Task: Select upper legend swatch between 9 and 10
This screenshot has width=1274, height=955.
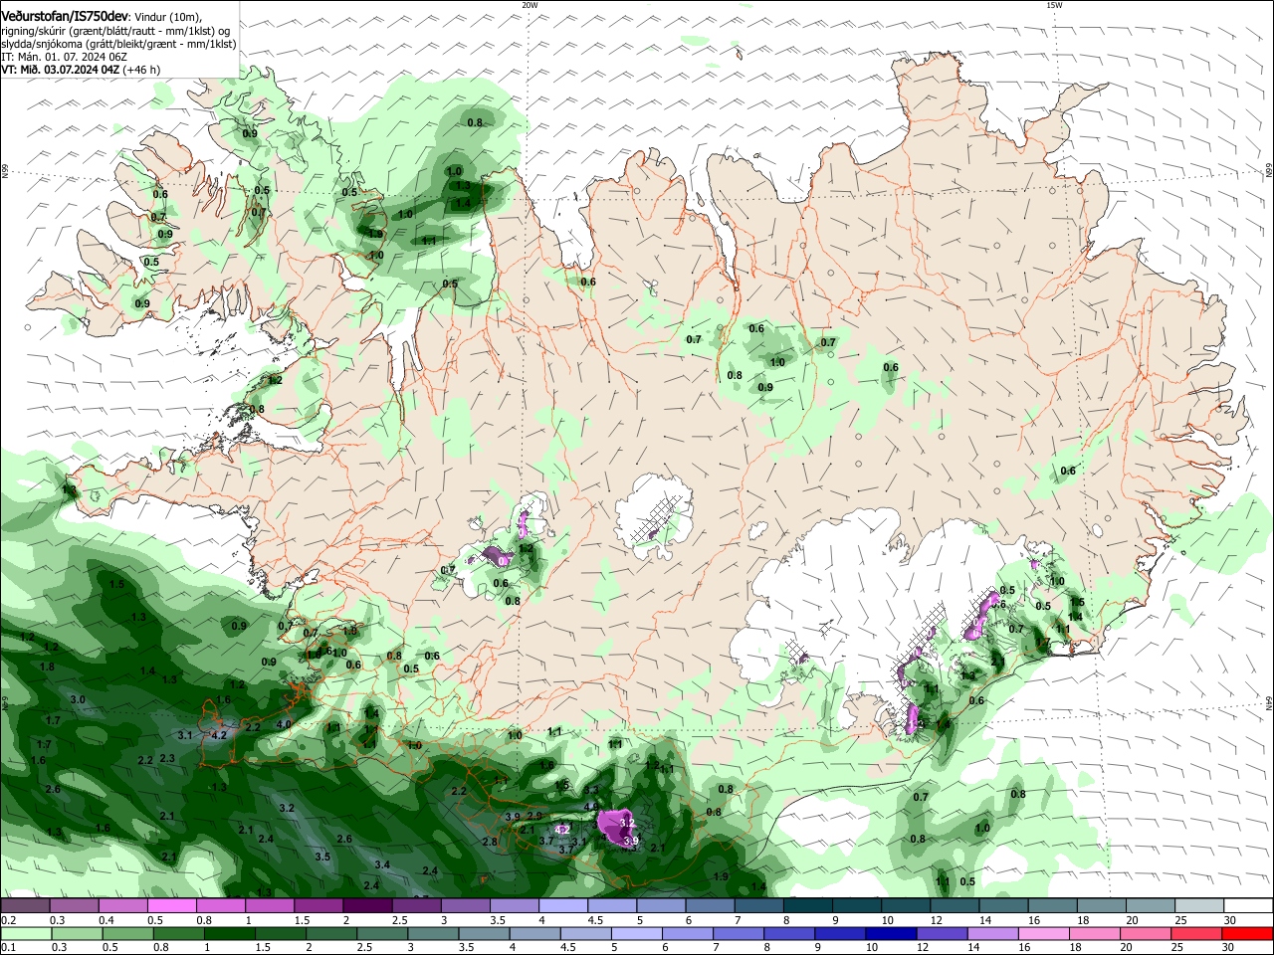Action: (858, 906)
